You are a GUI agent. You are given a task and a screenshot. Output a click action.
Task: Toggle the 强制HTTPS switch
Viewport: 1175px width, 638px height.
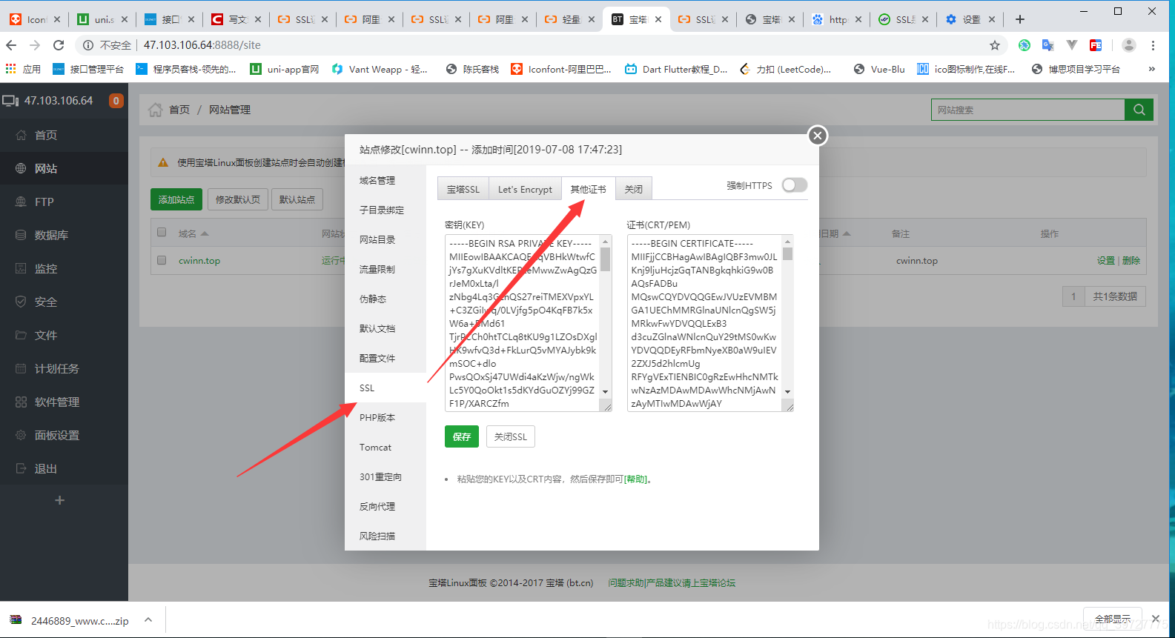point(795,185)
